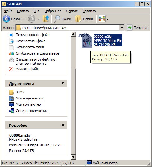Click the Мой компьютер monitor icon in sidebar
The width and height of the screenshot is (152, 167).
pos(11,104)
